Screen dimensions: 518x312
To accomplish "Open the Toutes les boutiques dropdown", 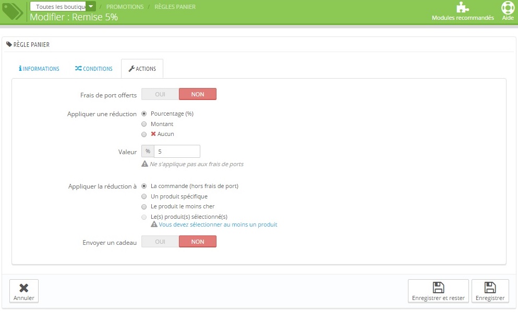I will coord(63,6).
